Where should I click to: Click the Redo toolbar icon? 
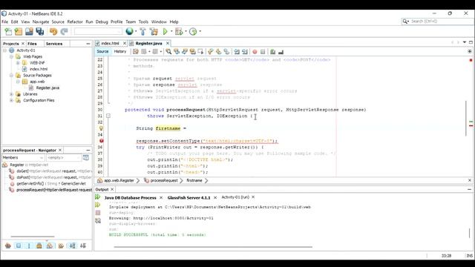64,31
